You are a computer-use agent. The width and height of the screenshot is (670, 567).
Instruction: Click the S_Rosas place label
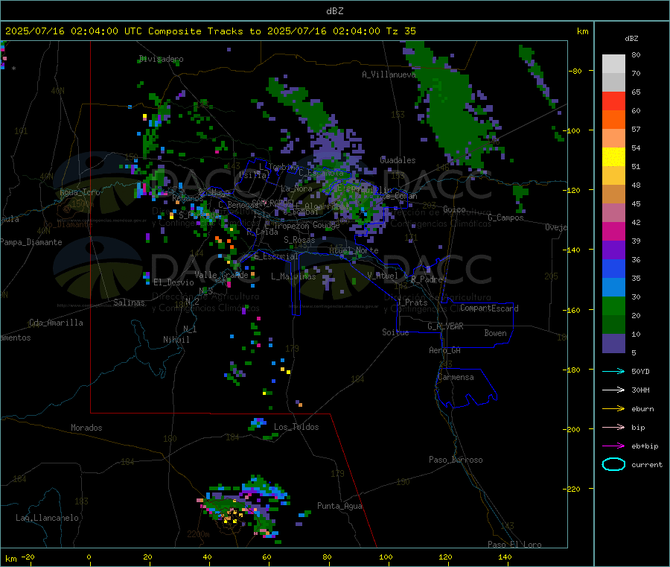pos(299,240)
